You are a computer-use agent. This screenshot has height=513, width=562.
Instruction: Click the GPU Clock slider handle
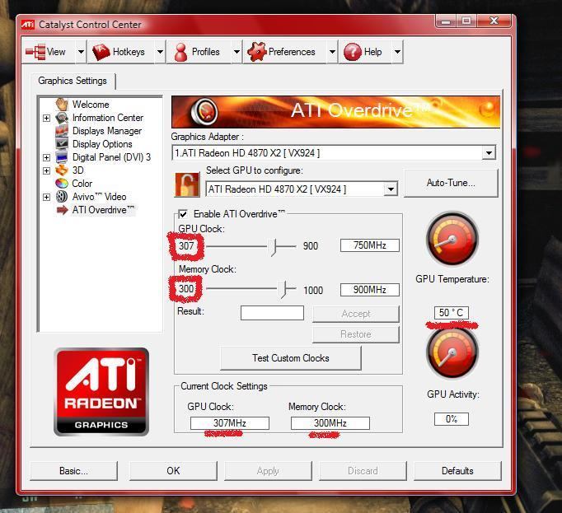click(x=274, y=247)
